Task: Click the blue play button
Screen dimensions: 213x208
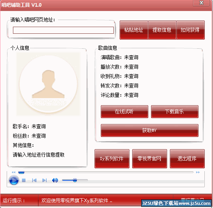Action: (14, 180)
